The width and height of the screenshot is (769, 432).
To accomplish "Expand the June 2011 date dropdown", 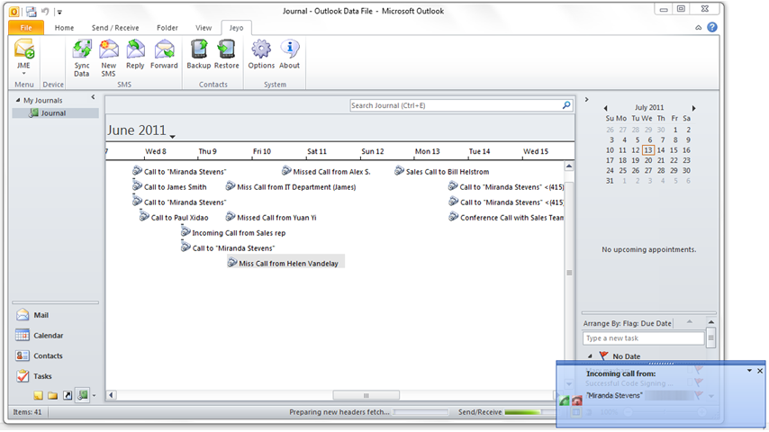I will click(x=172, y=135).
